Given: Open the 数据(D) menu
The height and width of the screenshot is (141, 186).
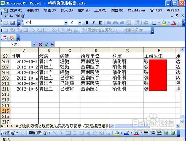Looking at the screenshot, I should [117, 10].
